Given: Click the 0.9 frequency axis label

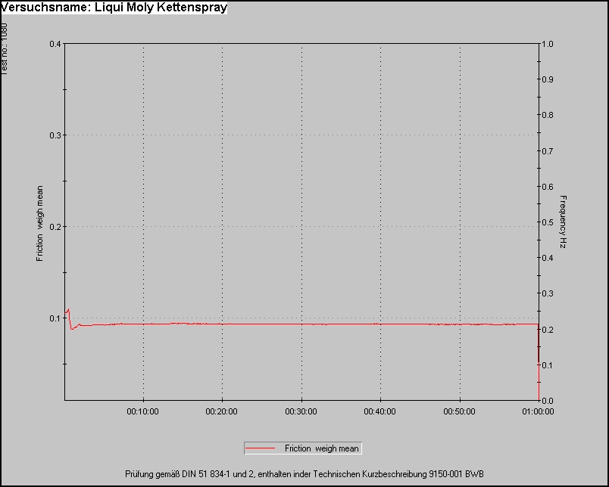Looking at the screenshot, I should tap(548, 79).
